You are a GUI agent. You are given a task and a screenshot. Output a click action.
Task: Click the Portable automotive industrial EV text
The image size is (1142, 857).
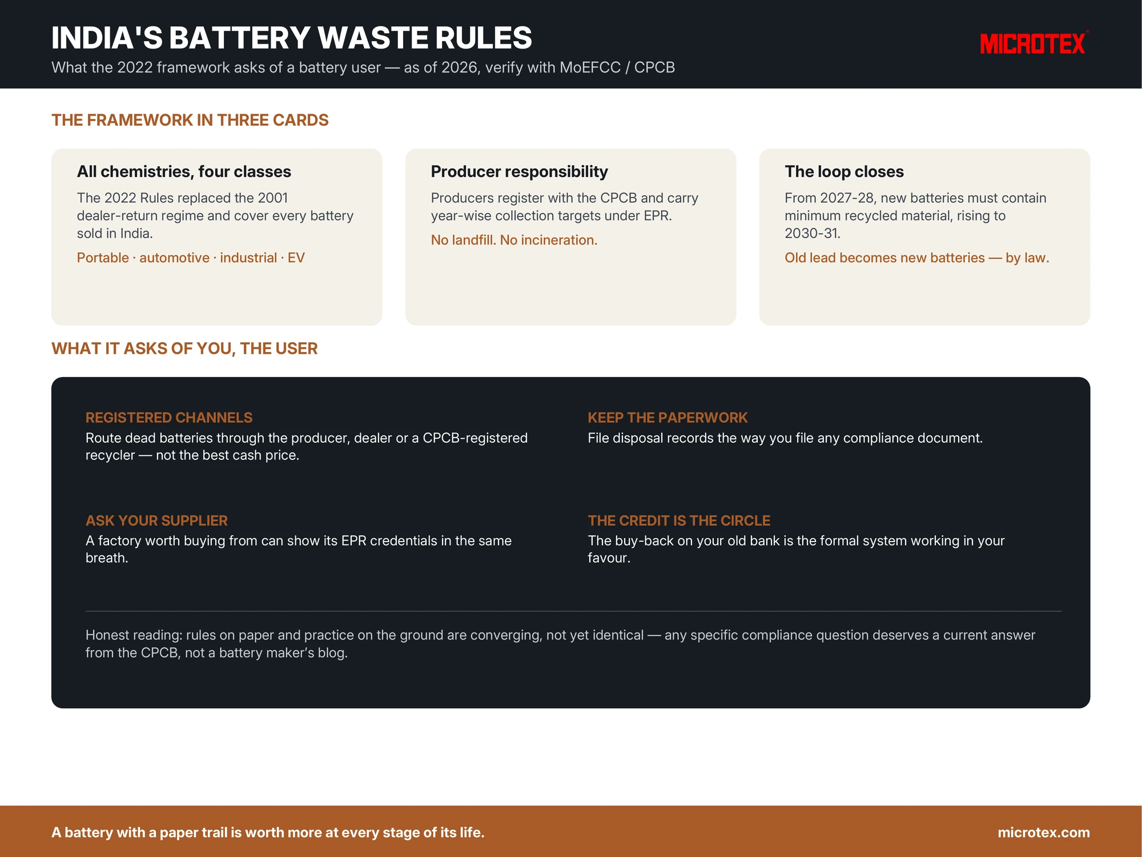click(x=191, y=258)
